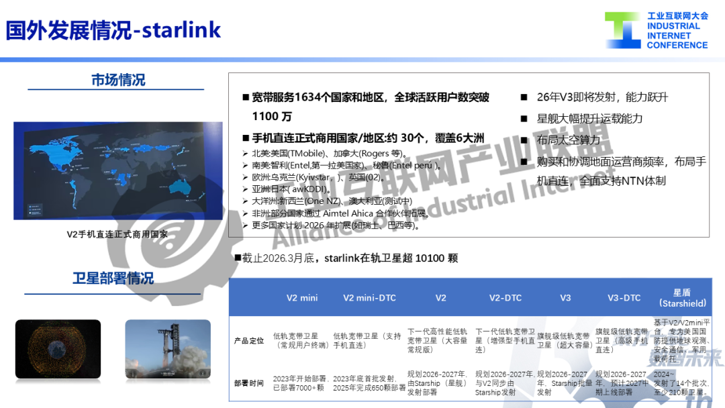Click the '全面支持NTN体制' text line
This screenshot has width=725, height=408.
pyautogui.click(x=622, y=181)
